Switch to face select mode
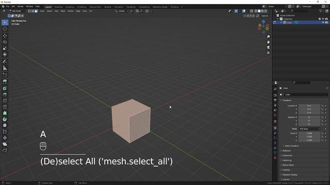 36,11
